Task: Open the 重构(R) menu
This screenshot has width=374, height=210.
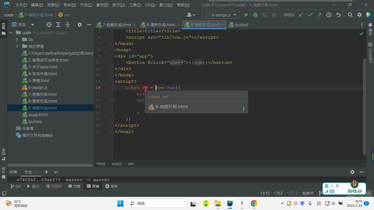Action: (102, 5)
